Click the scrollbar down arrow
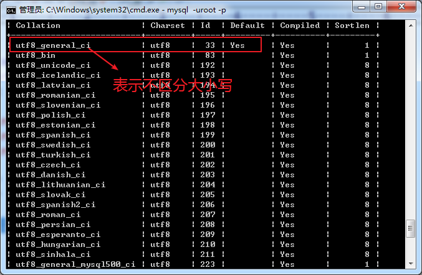422x275 pixels. [x=411, y=264]
